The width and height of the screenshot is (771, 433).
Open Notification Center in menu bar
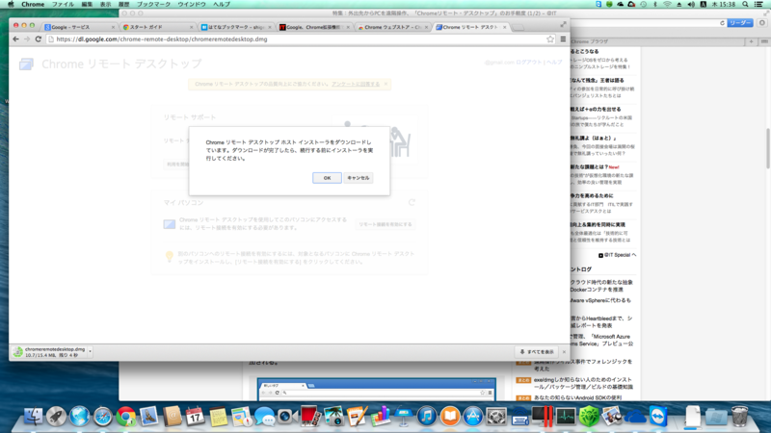(x=758, y=4)
